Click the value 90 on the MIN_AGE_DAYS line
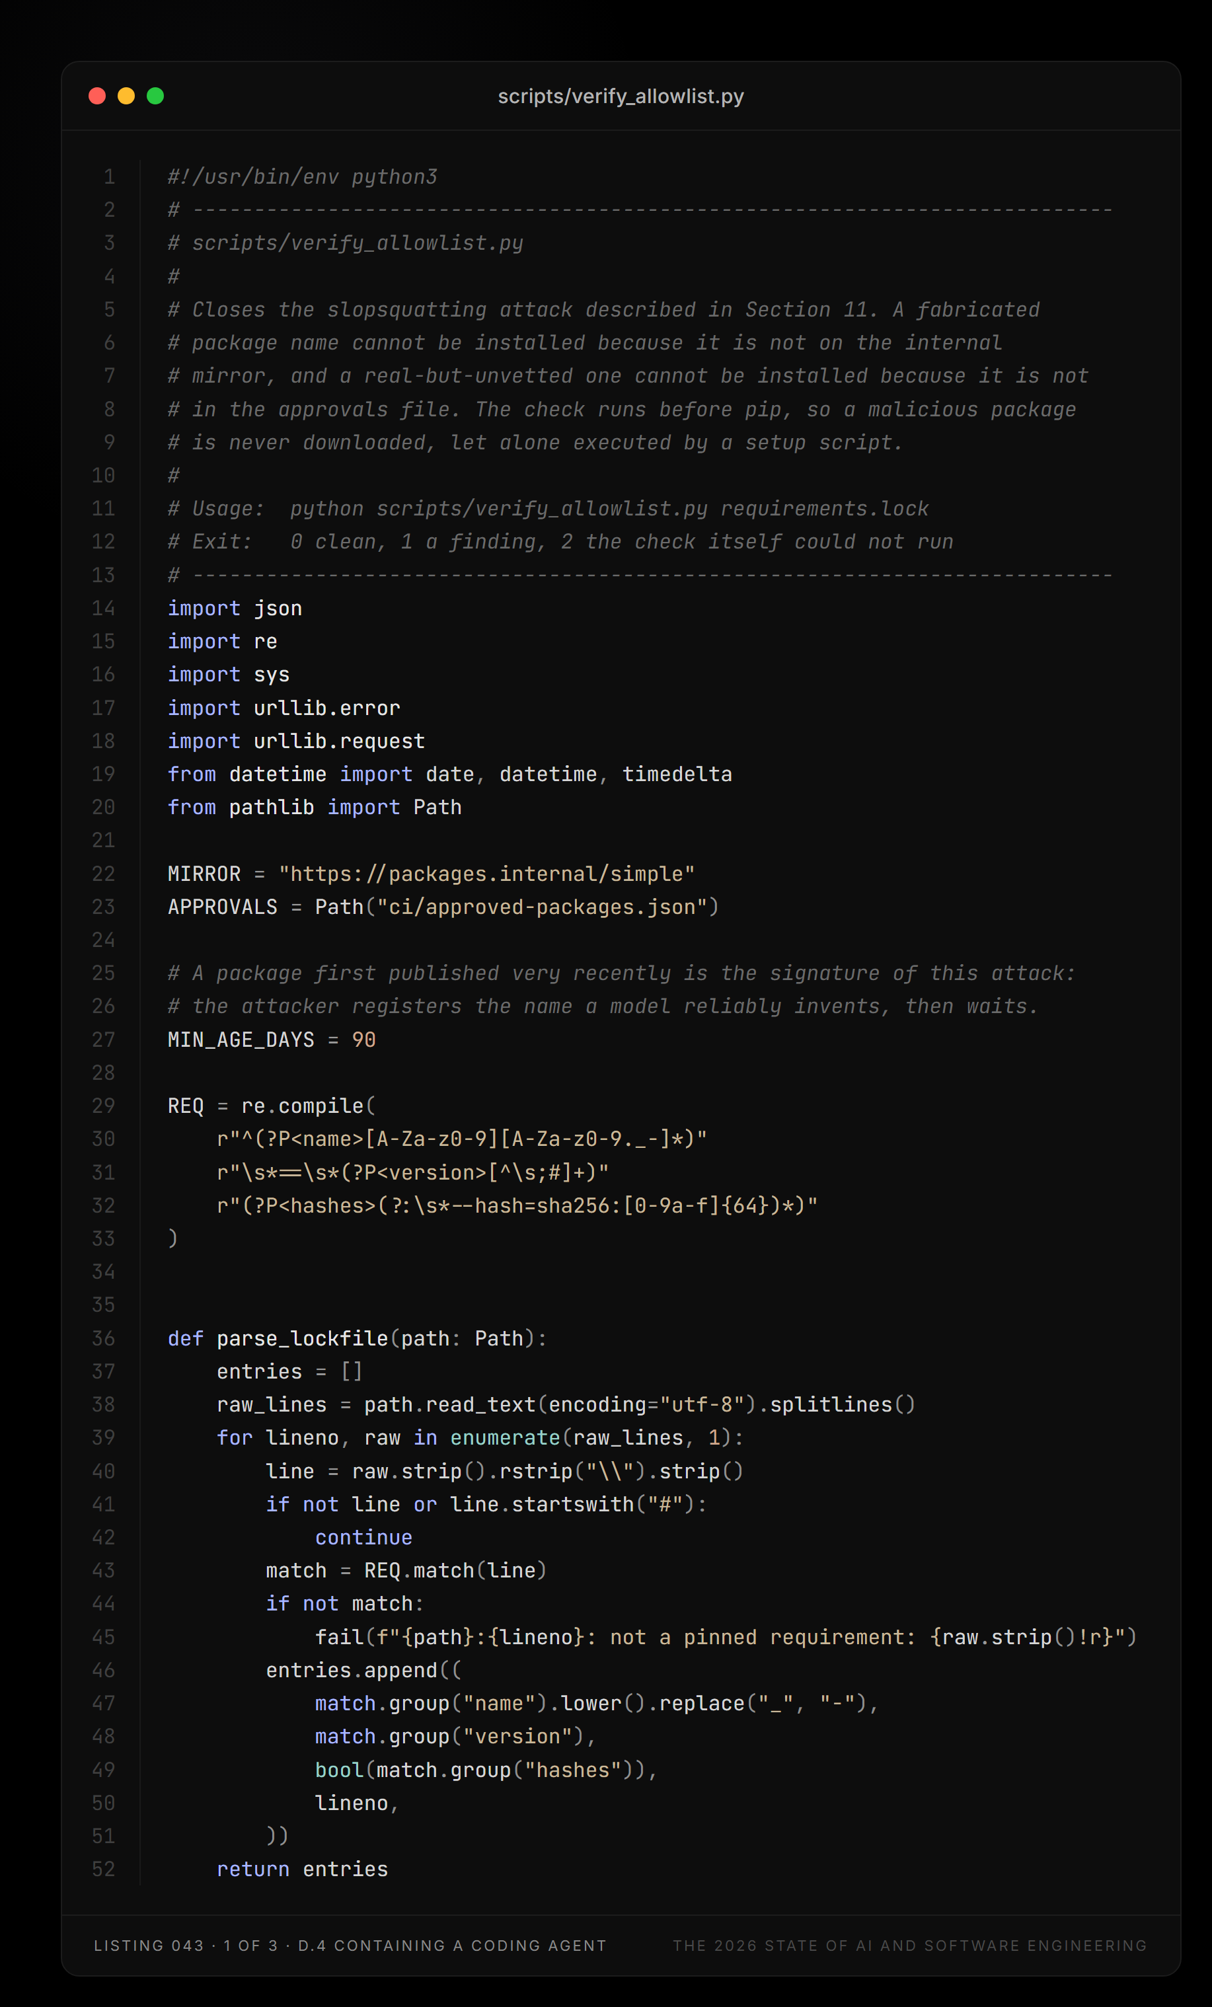Image resolution: width=1212 pixels, height=2007 pixels. [364, 1040]
